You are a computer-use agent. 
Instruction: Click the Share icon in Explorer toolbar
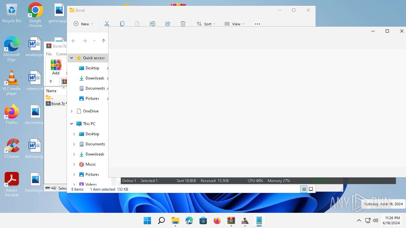168,24
